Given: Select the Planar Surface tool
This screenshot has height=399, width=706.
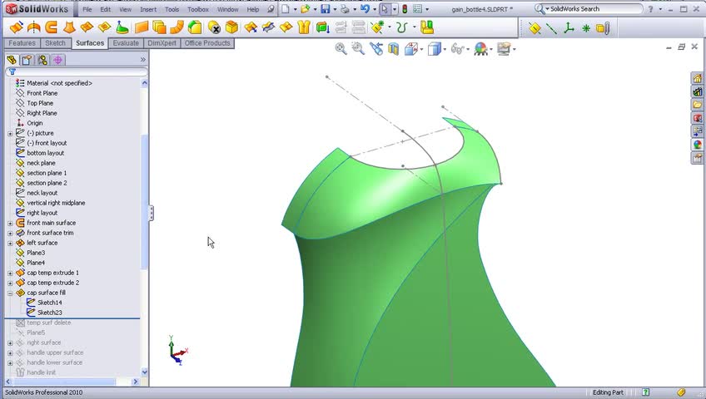Looking at the screenshot, I should 142,28.
